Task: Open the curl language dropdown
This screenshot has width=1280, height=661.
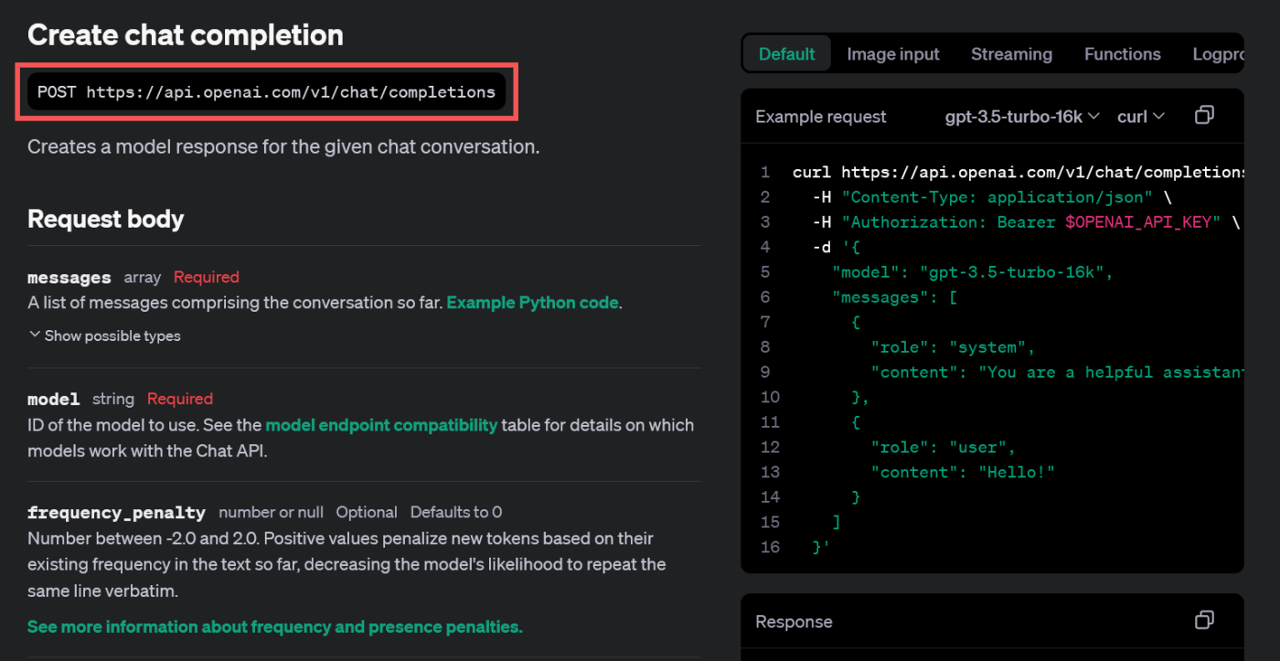Action: (x=1141, y=116)
